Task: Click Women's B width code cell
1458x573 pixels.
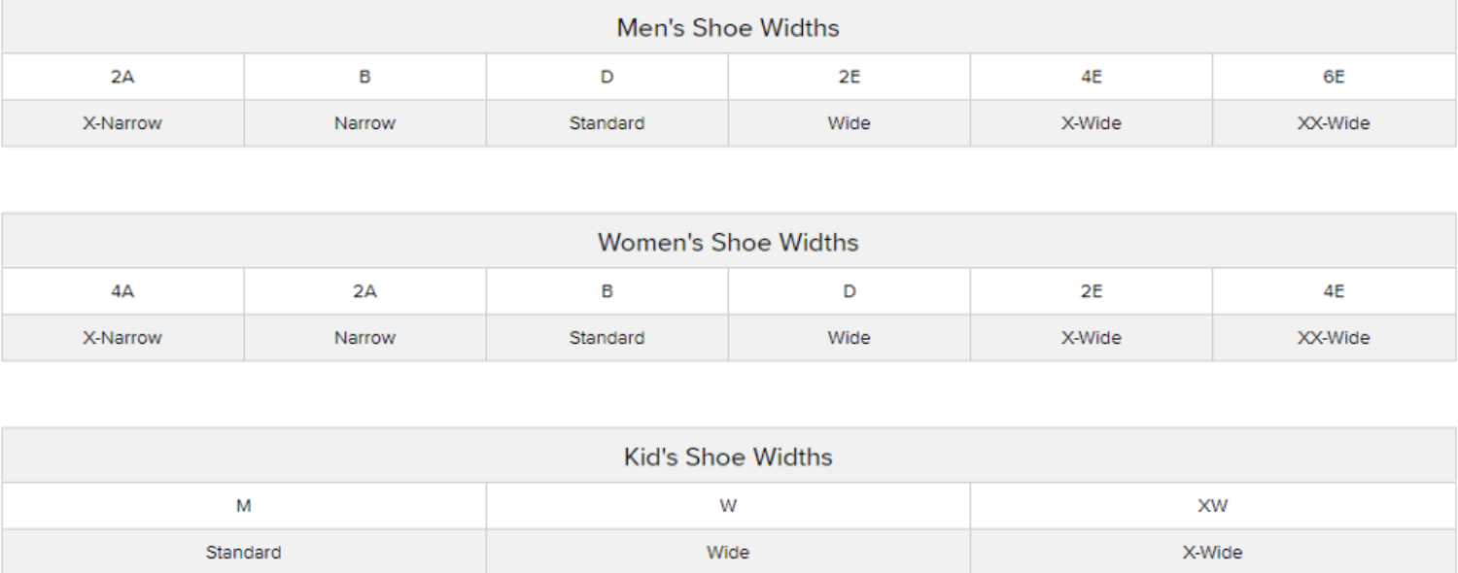Action: pos(607,291)
